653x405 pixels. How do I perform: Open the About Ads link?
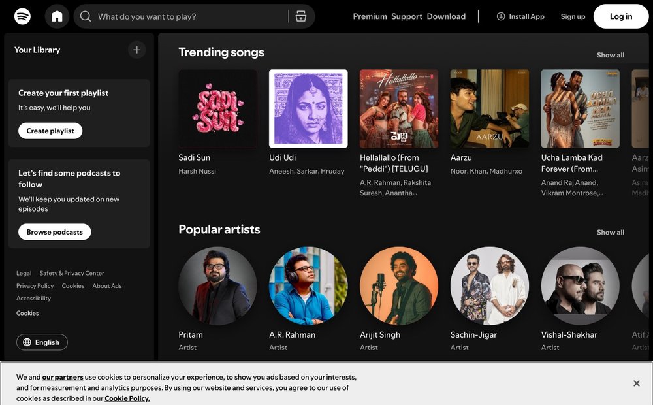tap(107, 286)
